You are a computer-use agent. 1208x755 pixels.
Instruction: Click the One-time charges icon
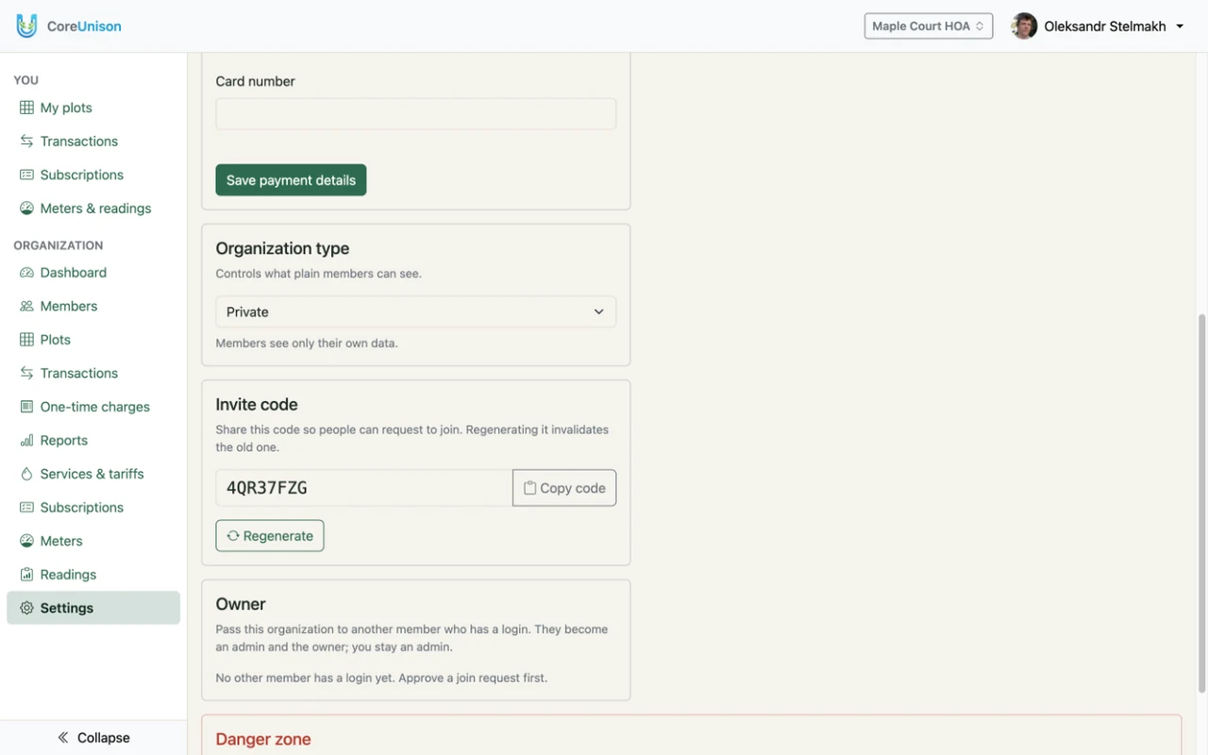(x=26, y=407)
